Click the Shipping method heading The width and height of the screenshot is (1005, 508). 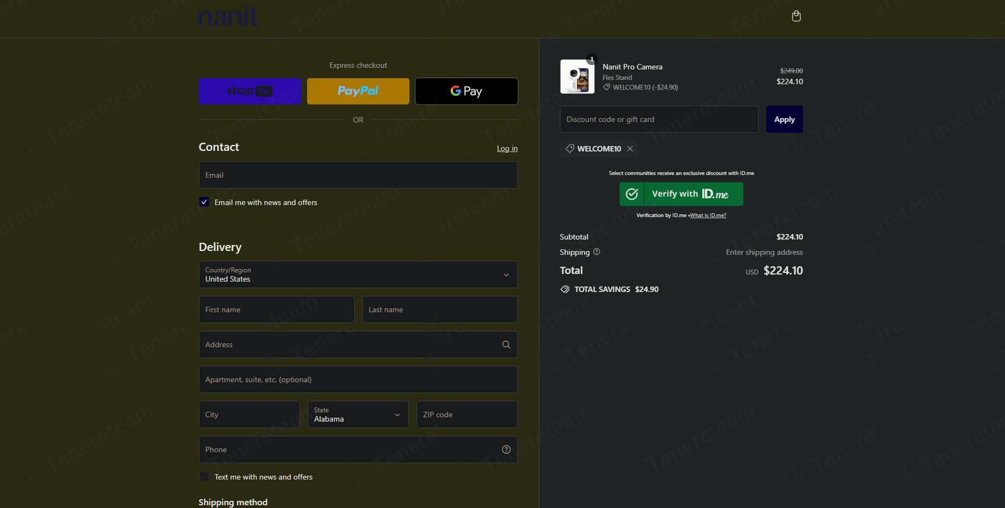tap(233, 502)
